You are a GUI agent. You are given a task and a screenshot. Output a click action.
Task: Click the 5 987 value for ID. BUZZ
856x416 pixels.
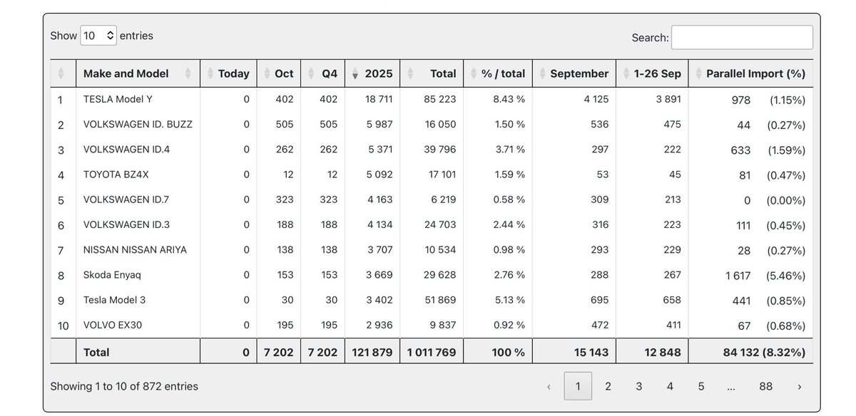[380, 125]
